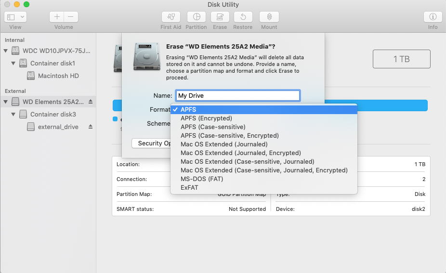The image size is (446, 273).
Task: Choose Mac OS Extended (Case-sensitive, Journaled, Encrypted)
Action: pyautogui.click(x=263, y=170)
